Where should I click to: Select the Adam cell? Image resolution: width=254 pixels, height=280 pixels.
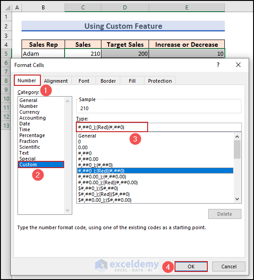(x=43, y=53)
